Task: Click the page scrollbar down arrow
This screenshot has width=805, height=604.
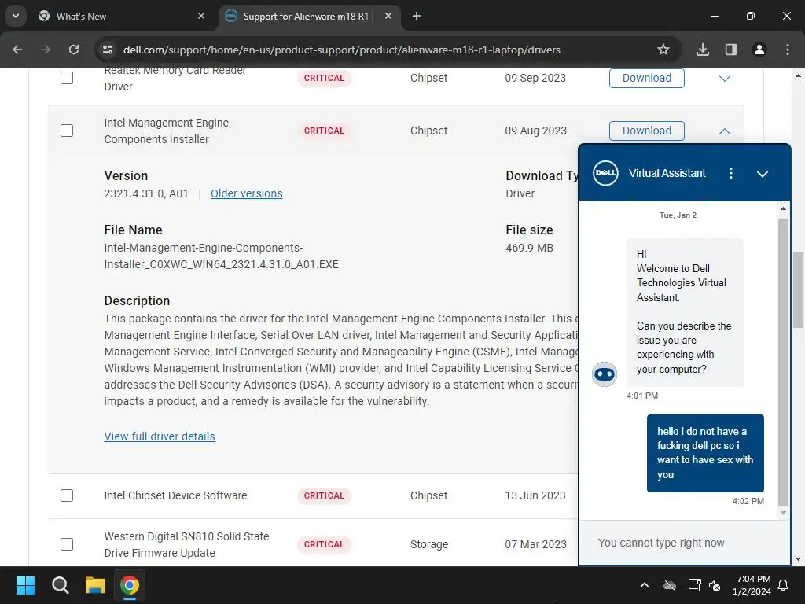Action: pos(798,559)
